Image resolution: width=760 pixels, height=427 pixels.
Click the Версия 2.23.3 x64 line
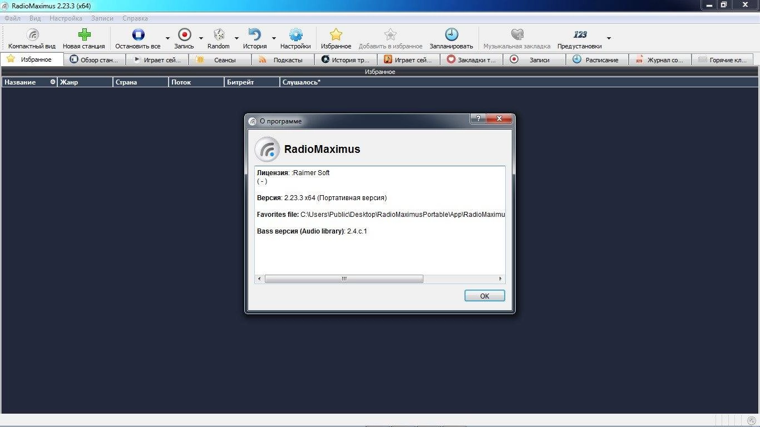[322, 197]
